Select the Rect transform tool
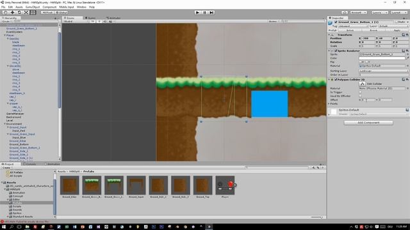Screen dimensions: 410x230 tap(33, 13)
